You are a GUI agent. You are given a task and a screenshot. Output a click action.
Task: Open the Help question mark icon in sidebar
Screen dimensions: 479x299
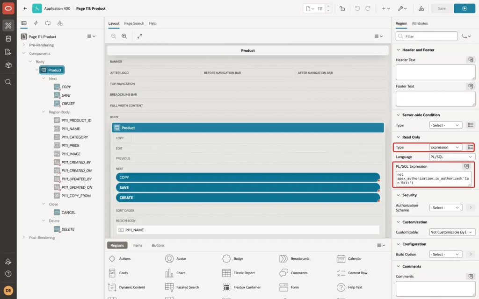point(8,274)
